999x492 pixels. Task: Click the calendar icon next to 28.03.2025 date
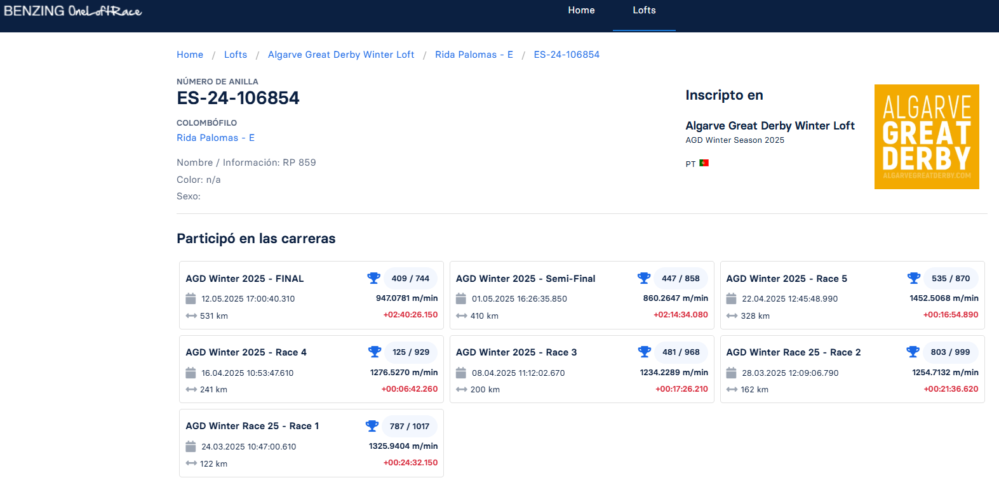731,373
